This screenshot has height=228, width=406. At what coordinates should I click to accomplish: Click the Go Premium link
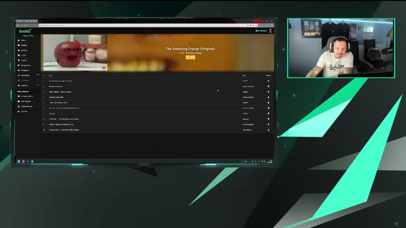(x=261, y=31)
